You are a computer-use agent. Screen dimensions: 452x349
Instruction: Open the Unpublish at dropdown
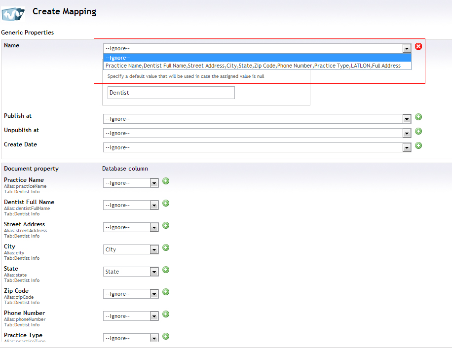[257, 133]
